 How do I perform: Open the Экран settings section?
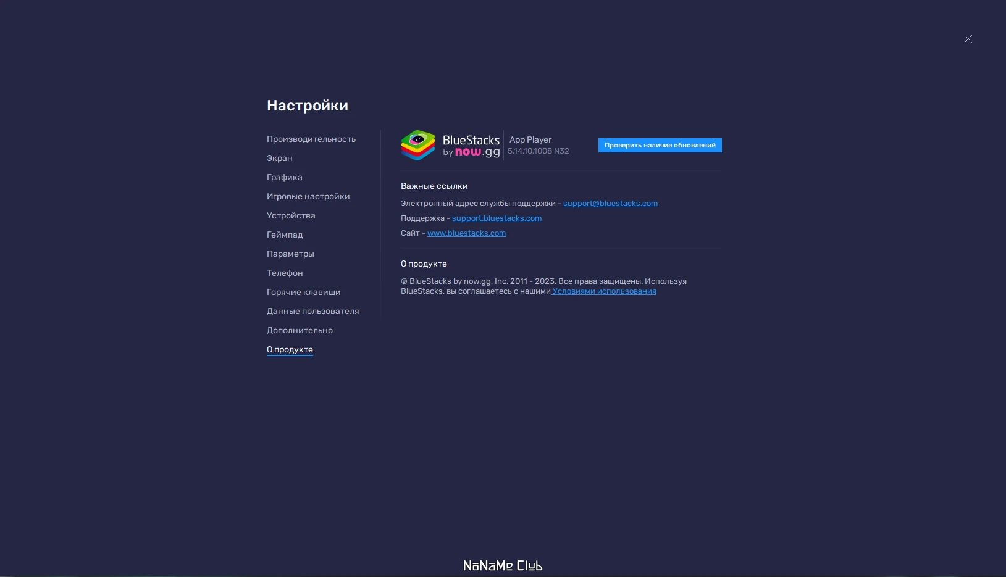click(280, 158)
